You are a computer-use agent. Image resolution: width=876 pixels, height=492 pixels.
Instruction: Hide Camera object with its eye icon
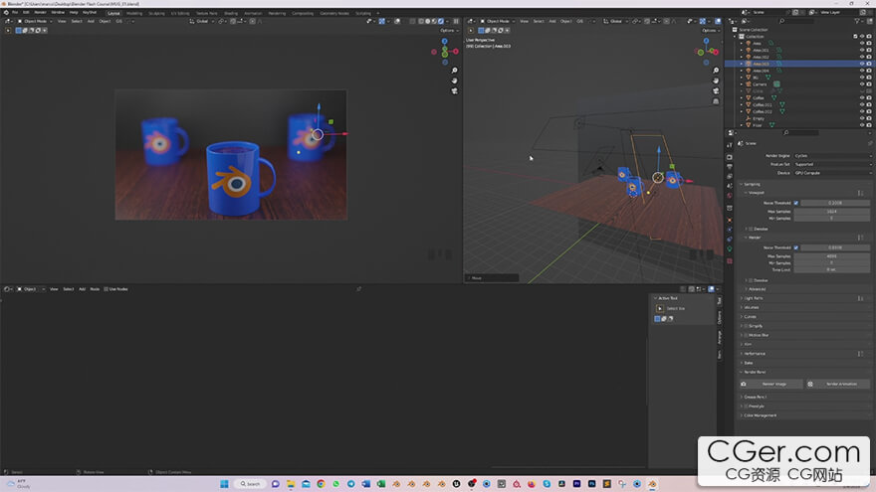point(862,84)
